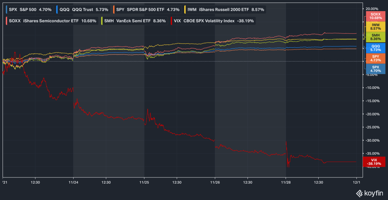Select the QQQ Trust legend entry

(x=83, y=10)
